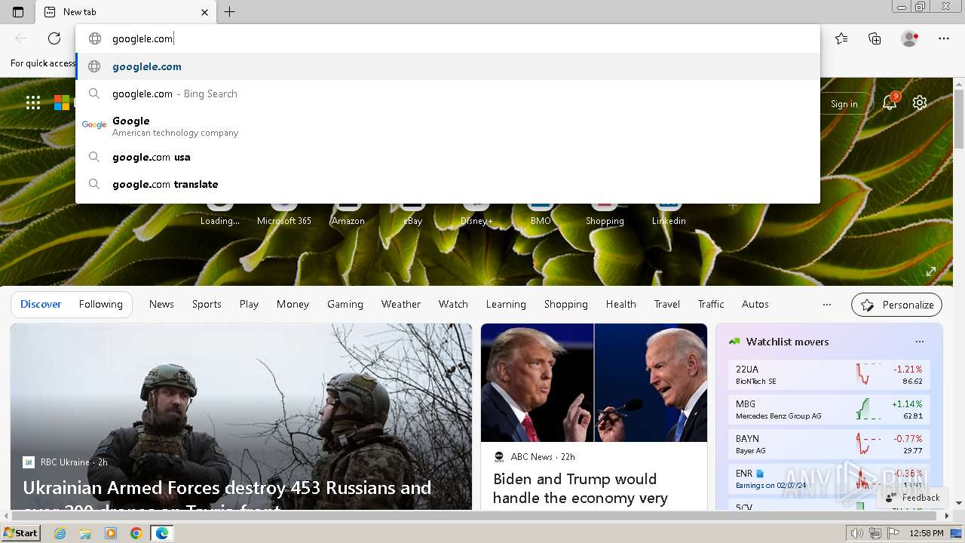The height and width of the screenshot is (543, 965).
Task: Expand the background image icon
Action: coord(931,271)
